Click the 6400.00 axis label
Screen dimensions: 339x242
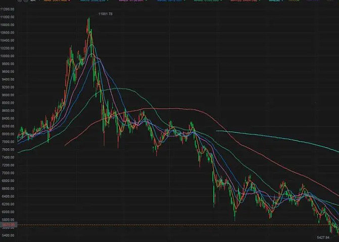(x=8, y=196)
